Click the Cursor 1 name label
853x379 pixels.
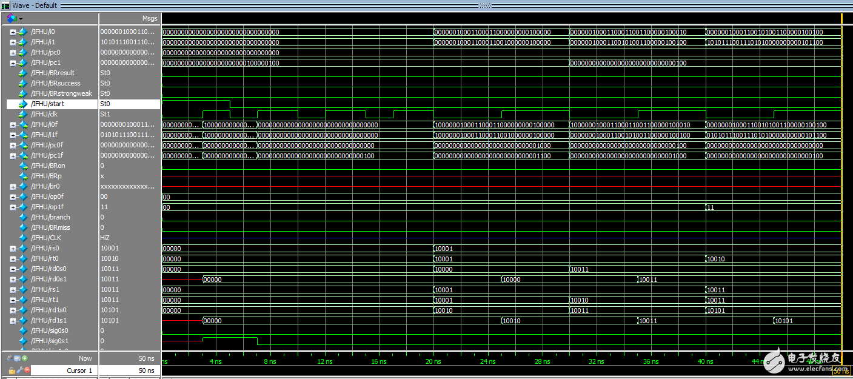(79, 371)
